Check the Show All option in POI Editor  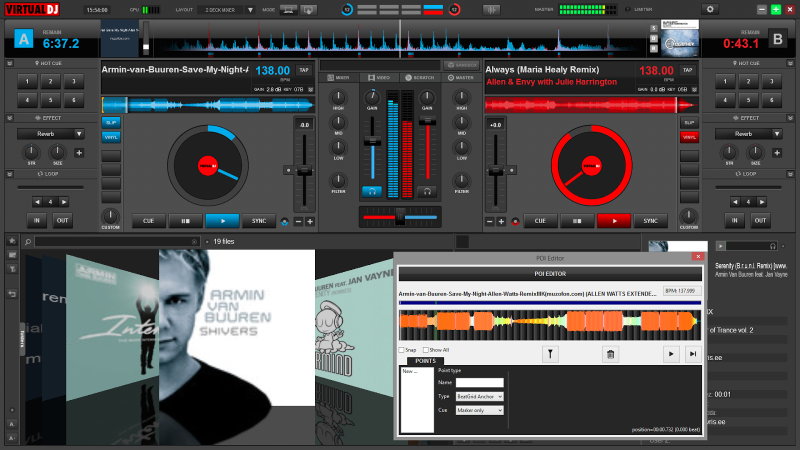pyautogui.click(x=425, y=349)
